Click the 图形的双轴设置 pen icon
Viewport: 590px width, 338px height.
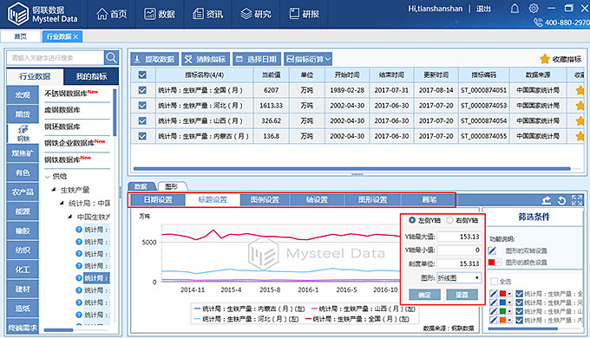(x=492, y=250)
